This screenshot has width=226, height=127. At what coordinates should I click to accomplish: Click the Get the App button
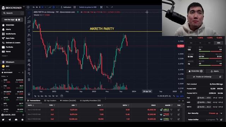[x=12, y=20]
